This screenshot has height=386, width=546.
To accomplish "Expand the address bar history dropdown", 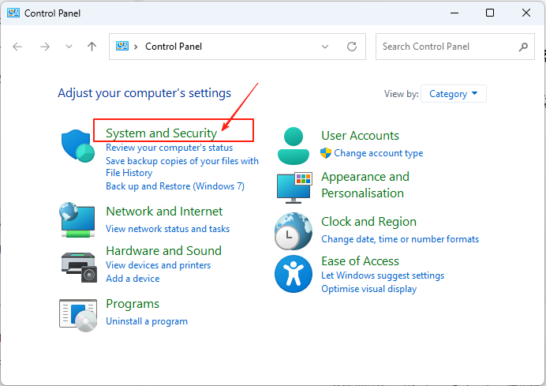I will tap(325, 47).
